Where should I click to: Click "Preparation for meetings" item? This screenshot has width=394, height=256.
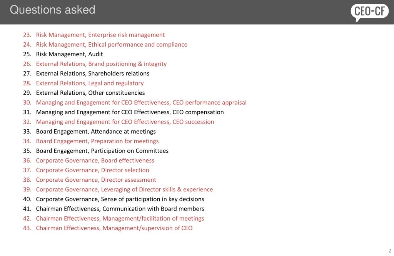click(97, 141)
